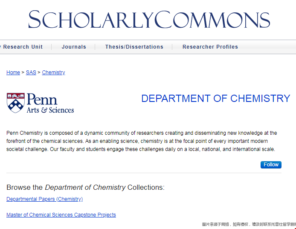296x229 pixels.
Task: Click the ScholarlyCommons site logo
Action: [149, 20]
